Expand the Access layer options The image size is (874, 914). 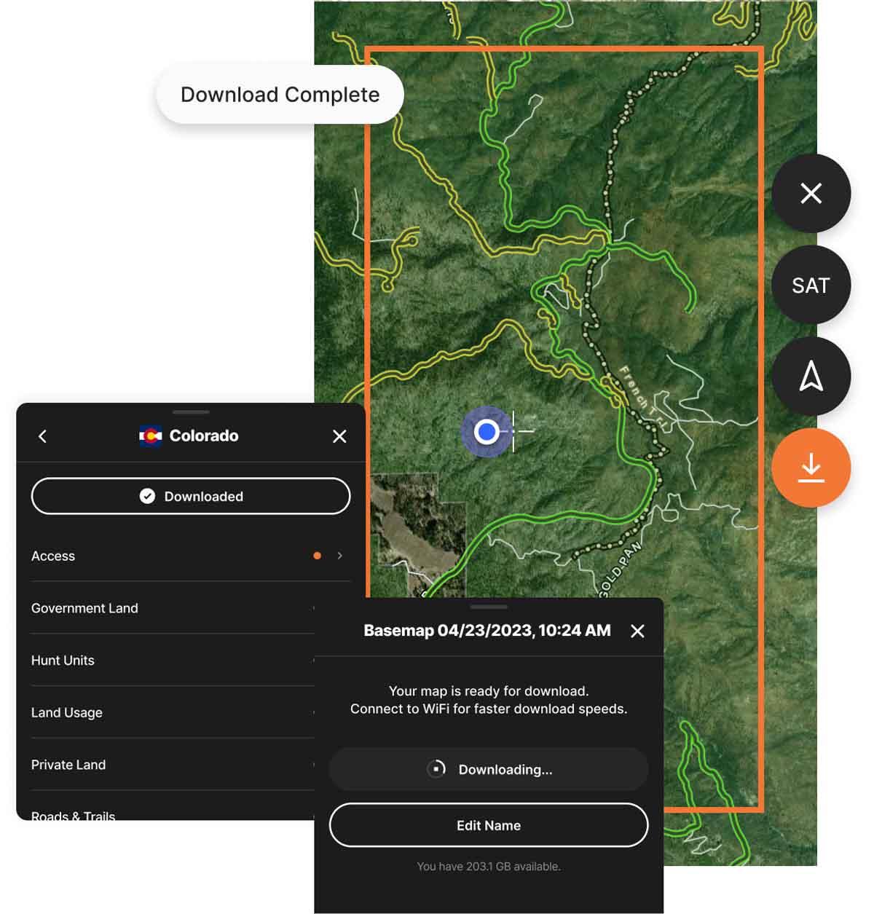click(x=339, y=556)
